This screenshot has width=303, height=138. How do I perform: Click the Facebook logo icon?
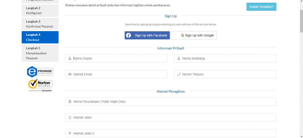pos(129,35)
